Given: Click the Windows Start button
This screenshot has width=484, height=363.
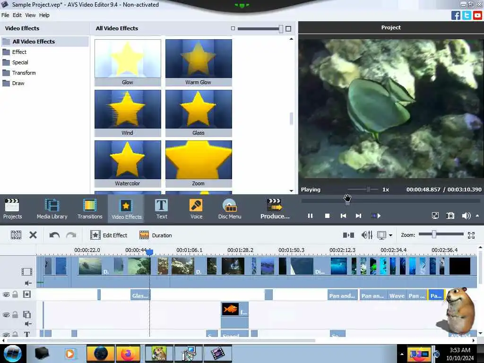Looking at the screenshot, I should click(x=12, y=354).
